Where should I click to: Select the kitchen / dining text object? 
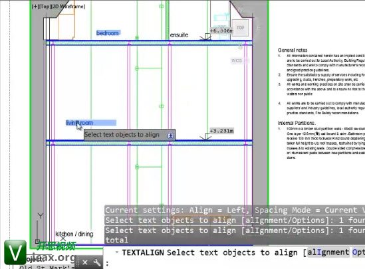pyautogui.click(x=74, y=234)
